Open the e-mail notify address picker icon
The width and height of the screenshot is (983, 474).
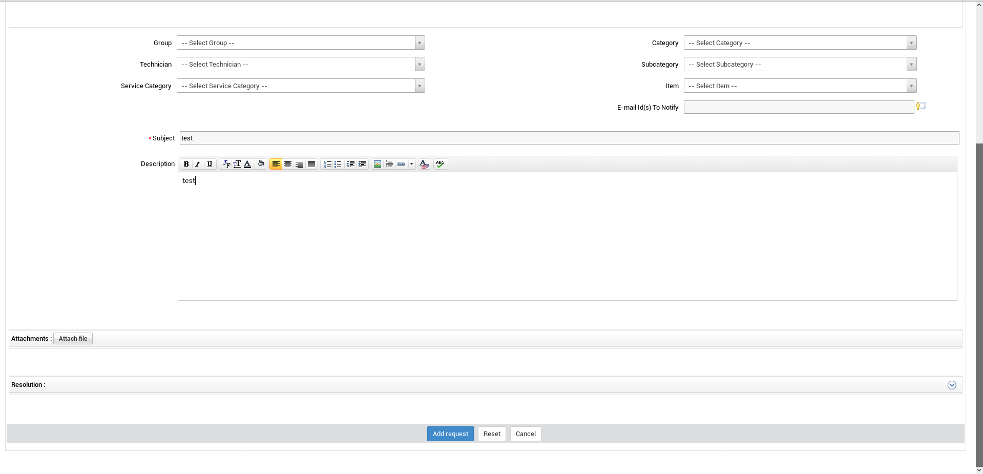921,106
